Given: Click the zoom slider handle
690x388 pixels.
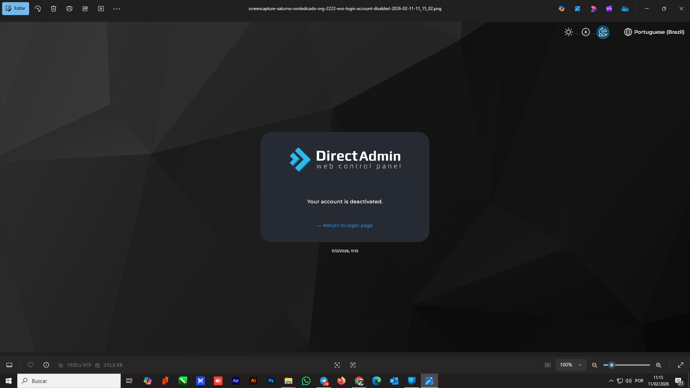Looking at the screenshot, I should [x=612, y=365].
